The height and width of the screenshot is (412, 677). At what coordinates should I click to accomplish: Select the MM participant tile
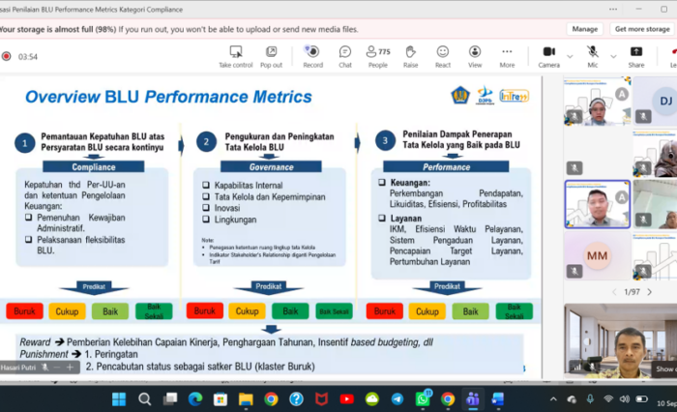point(597,255)
